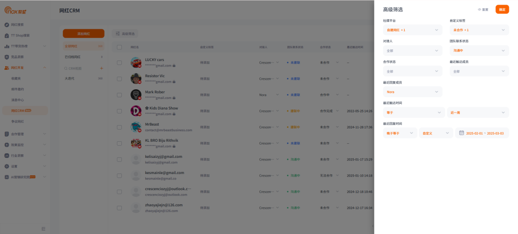The image size is (518, 234).
Task: Tick the checkbox for the MrBeast row
Action: (119, 127)
